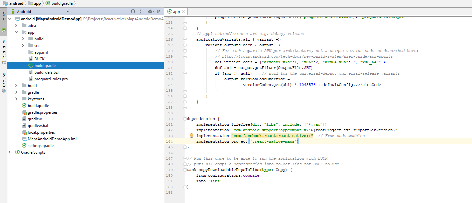Screen dimensions: 472x203
Task: Click the src folder icon
Action: click(31, 46)
